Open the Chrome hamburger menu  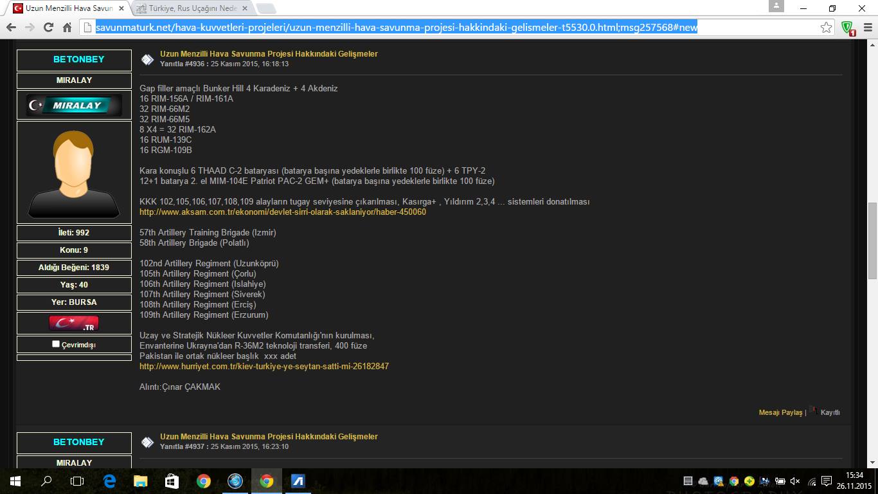[866, 28]
